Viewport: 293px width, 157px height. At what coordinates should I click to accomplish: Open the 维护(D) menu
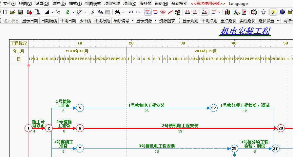pyautogui.click(x=59, y=4)
